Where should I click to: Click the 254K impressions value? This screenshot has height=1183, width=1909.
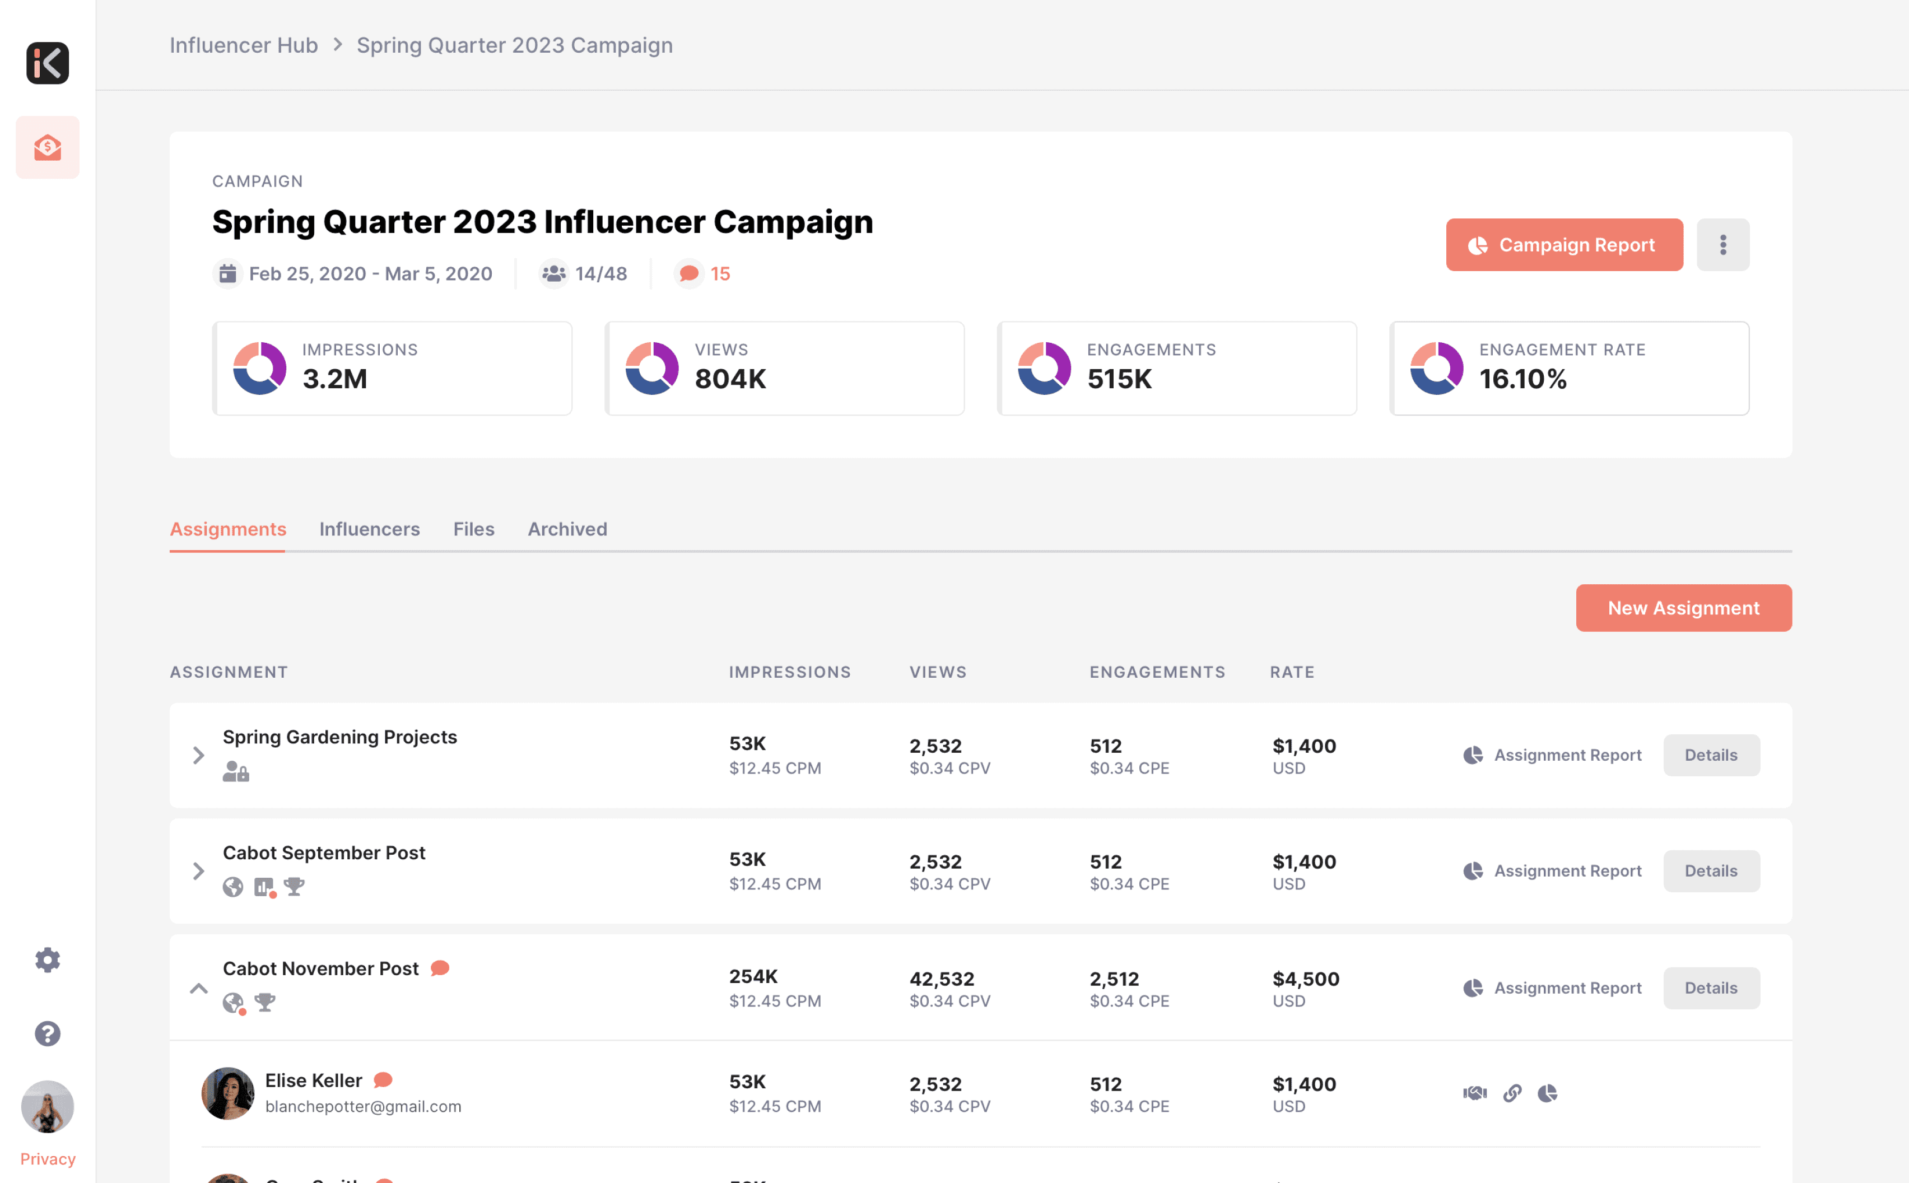(x=753, y=976)
